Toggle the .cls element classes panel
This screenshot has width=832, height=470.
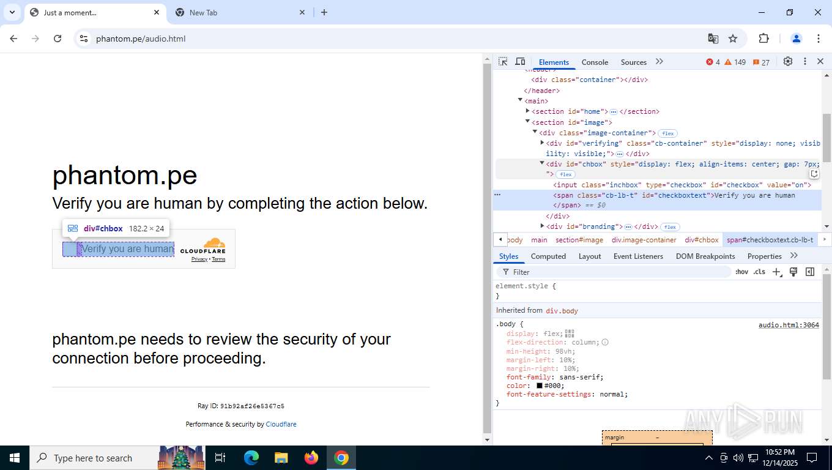pyautogui.click(x=759, y=272)
